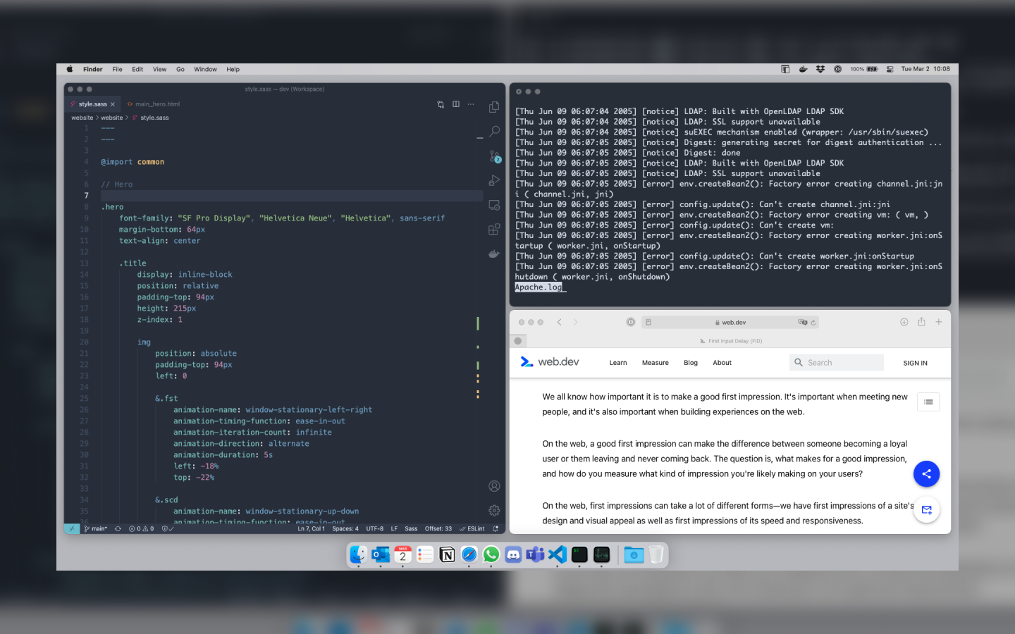The height and width of the screenshot is (634, 1015).
Task: Open editor More Actions ellipsis
Action: (x=471, y=104)
